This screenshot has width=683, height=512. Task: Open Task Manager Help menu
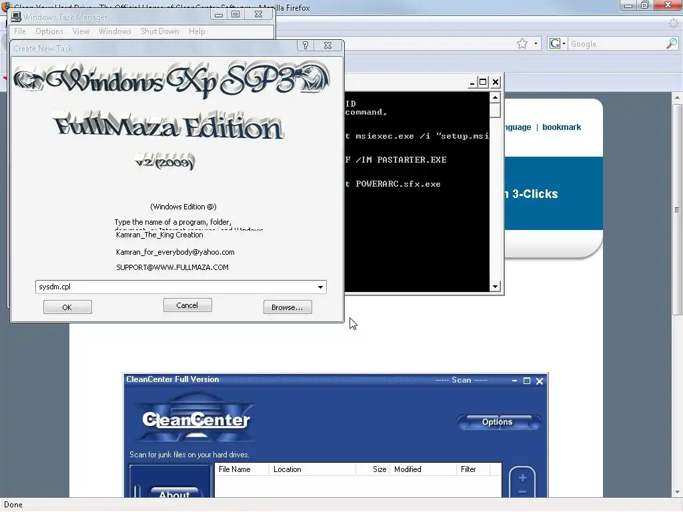(197, 31)
